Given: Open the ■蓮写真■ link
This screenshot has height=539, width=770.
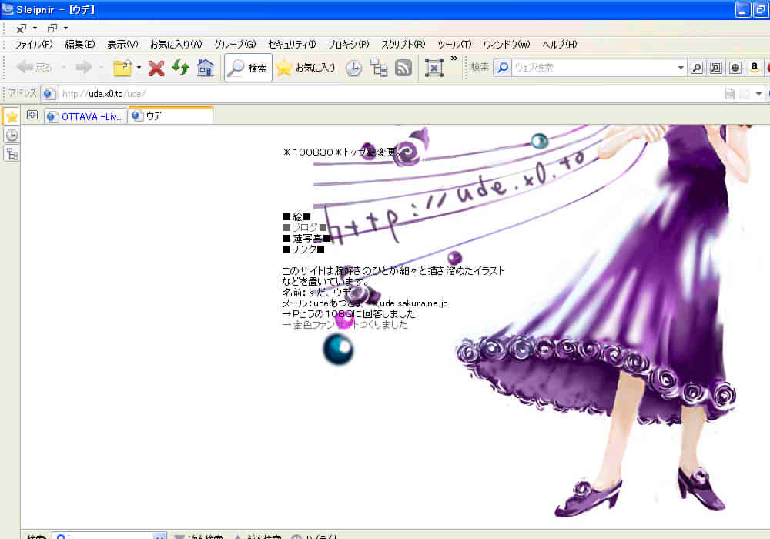Looking at the screenshot, I should 307,238.
